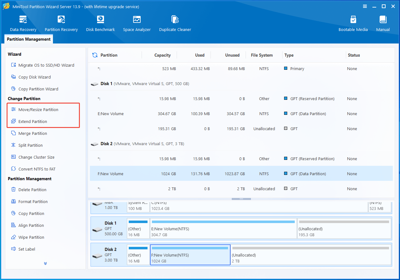The image size is (400, 280).
Task: Select the F:New Volume row in table
Action: click(x=241, y=174)
